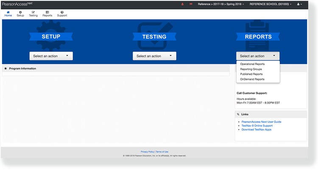
Task: Click the red flag icon in header
Action: (191, 4)
